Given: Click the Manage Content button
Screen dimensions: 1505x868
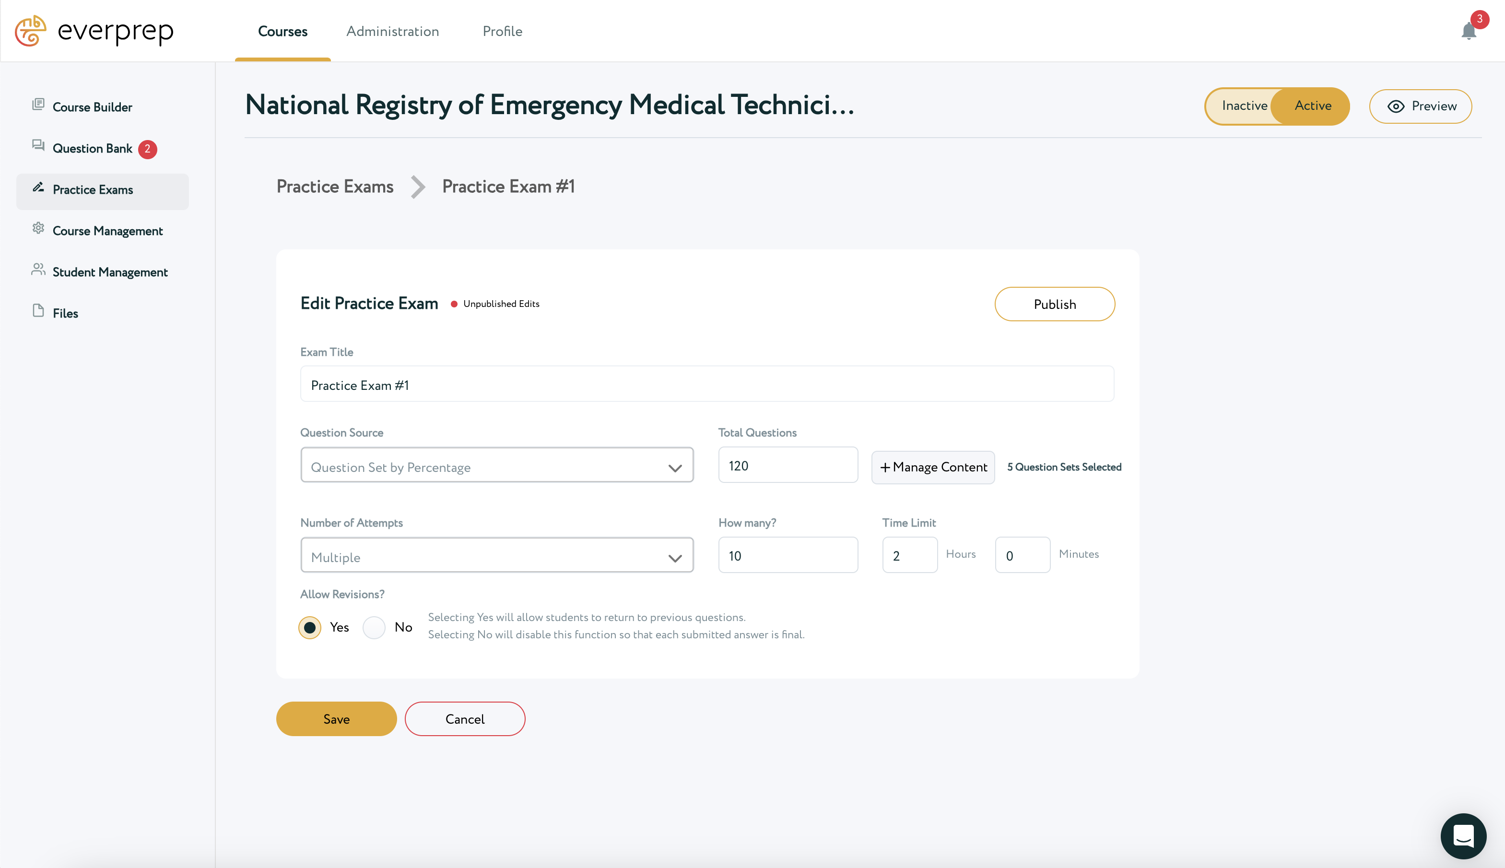Looking at the screenshot, I should pos(933,468).
